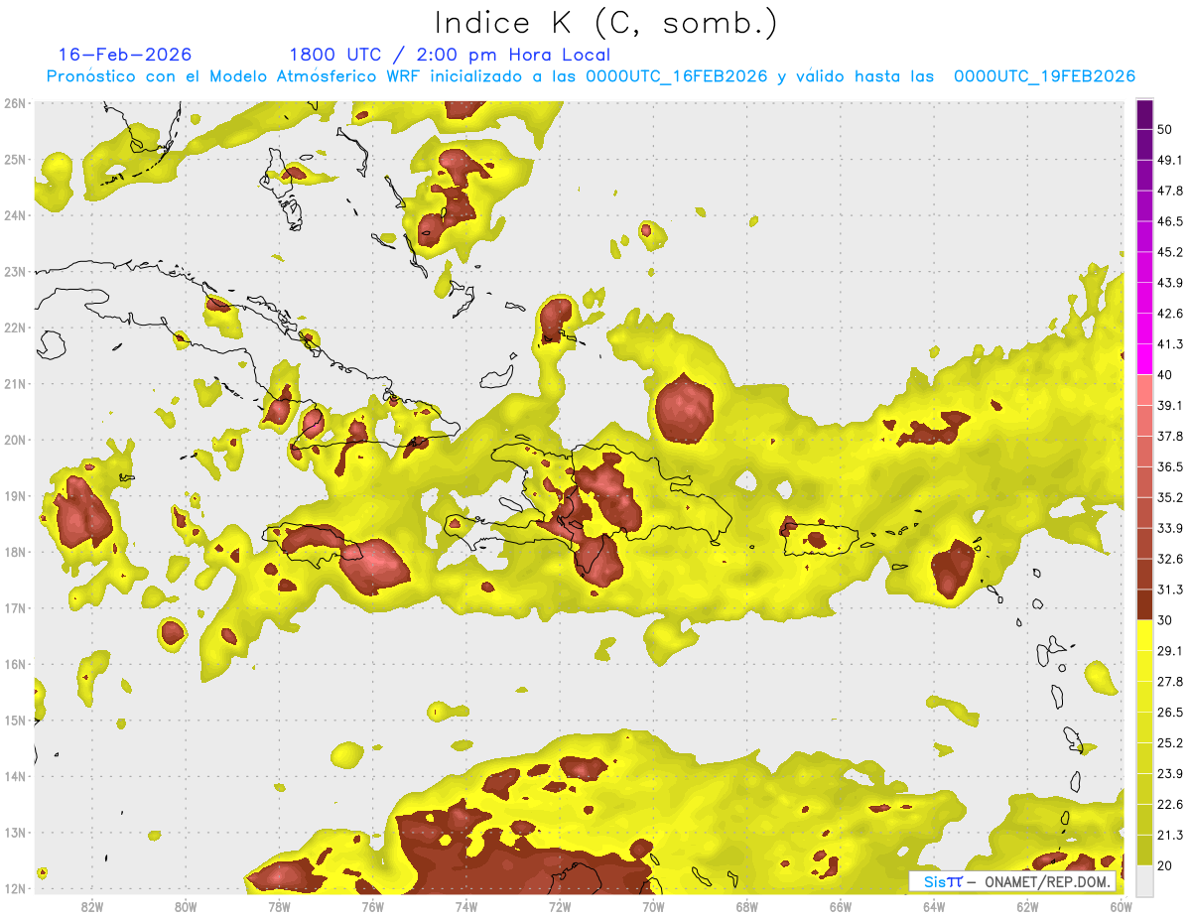The image size is (1191, 920).
Task: Click the '25N' latitude label
Action: click(15, 159)
